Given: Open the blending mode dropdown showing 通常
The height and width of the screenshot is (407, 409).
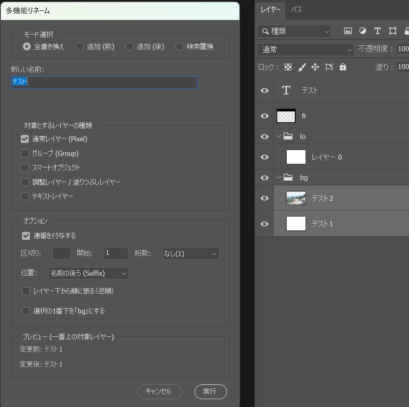Looking at the screenshot, I should click(306, 49).
